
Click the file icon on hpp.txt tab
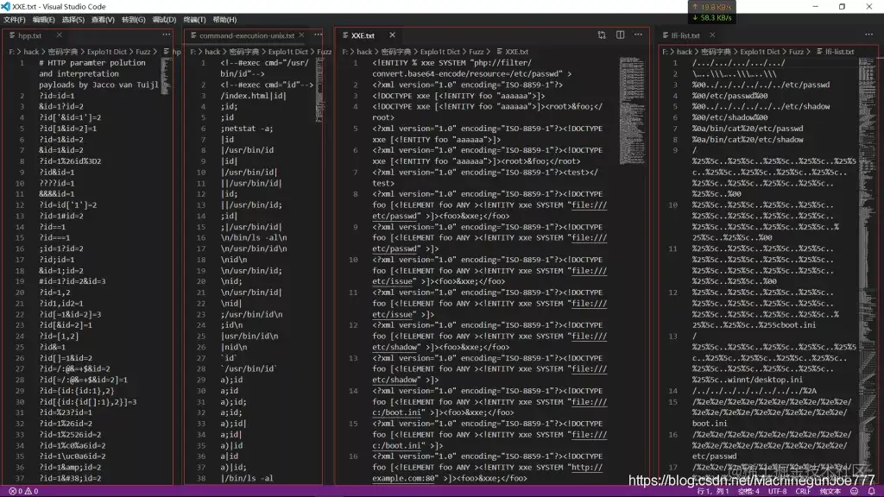(x=12, y=35)
